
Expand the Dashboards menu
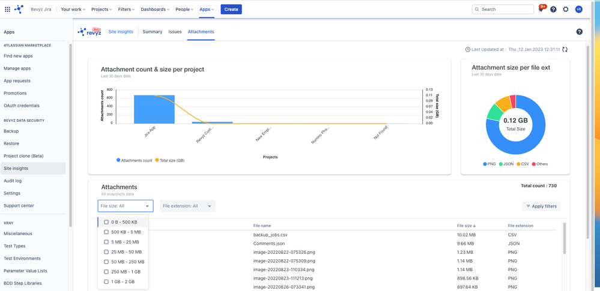(155, 9)
